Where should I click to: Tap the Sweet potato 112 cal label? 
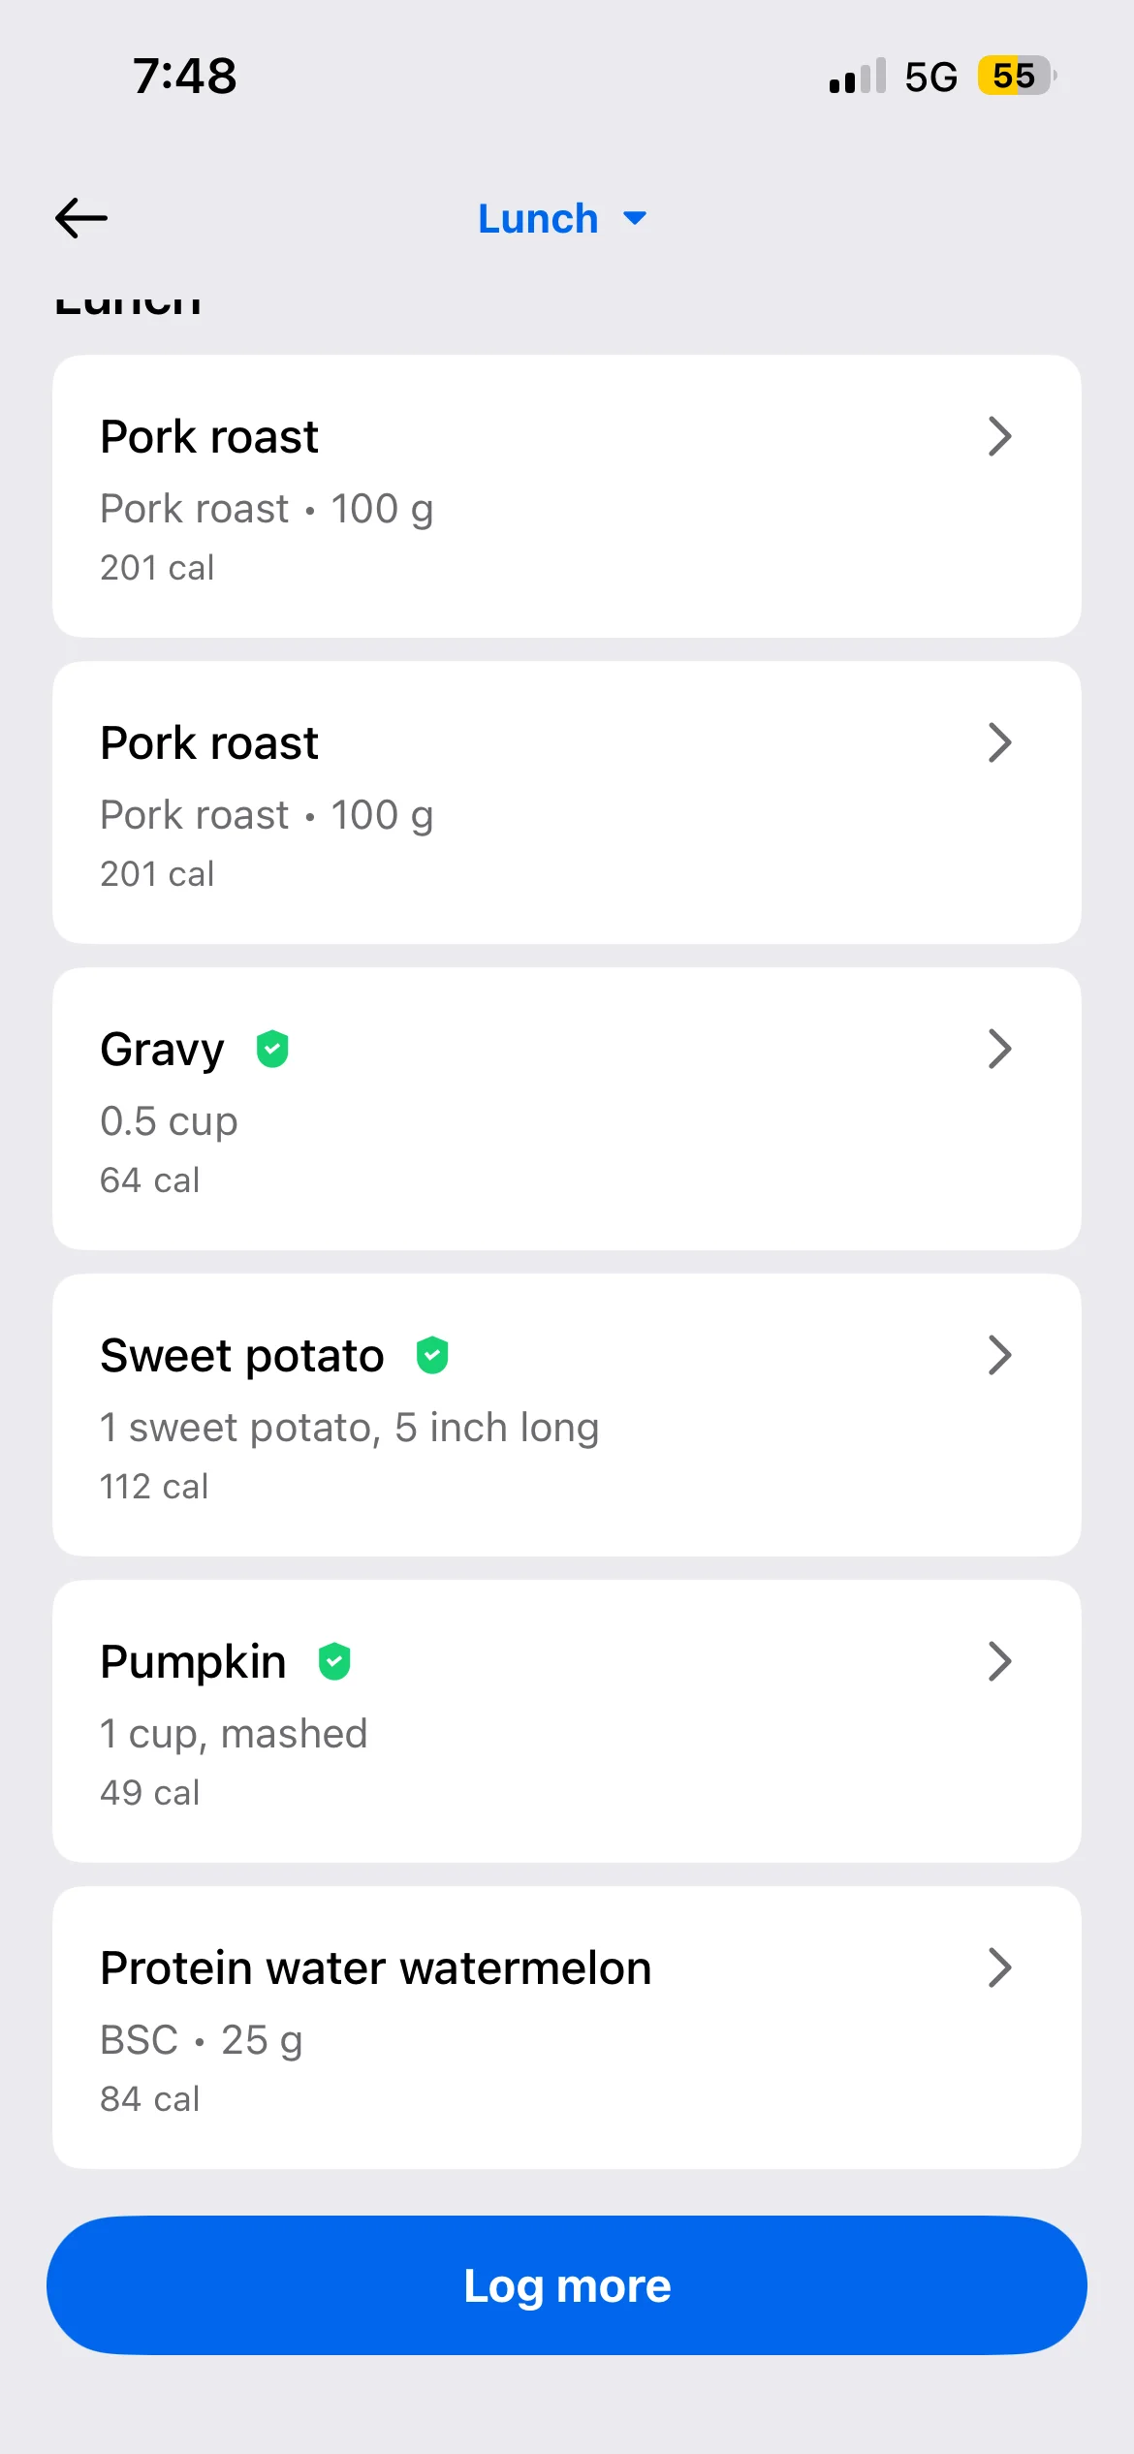tap(154, 1486)
